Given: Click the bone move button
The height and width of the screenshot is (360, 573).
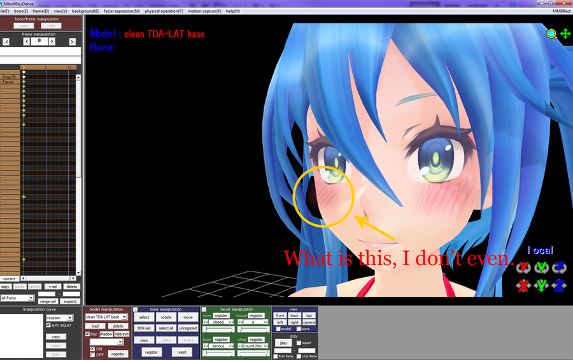Looking at the screenshot, I should point(188,317).
